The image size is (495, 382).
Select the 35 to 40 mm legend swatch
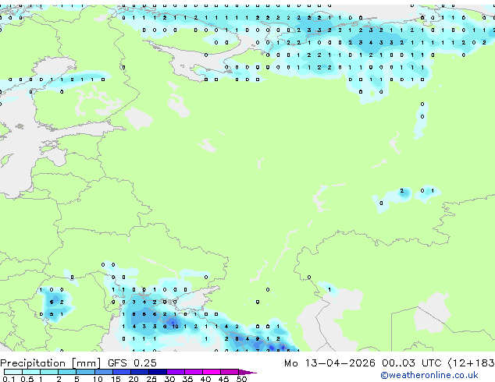point(194,372)
